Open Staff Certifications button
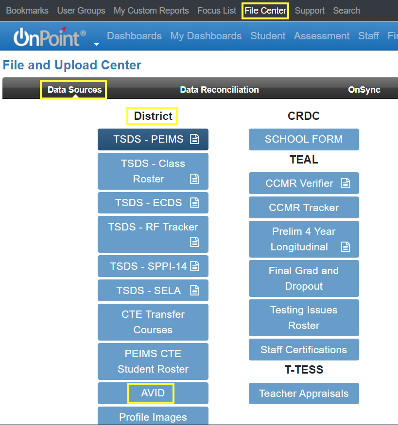 (x=304, y=350)
